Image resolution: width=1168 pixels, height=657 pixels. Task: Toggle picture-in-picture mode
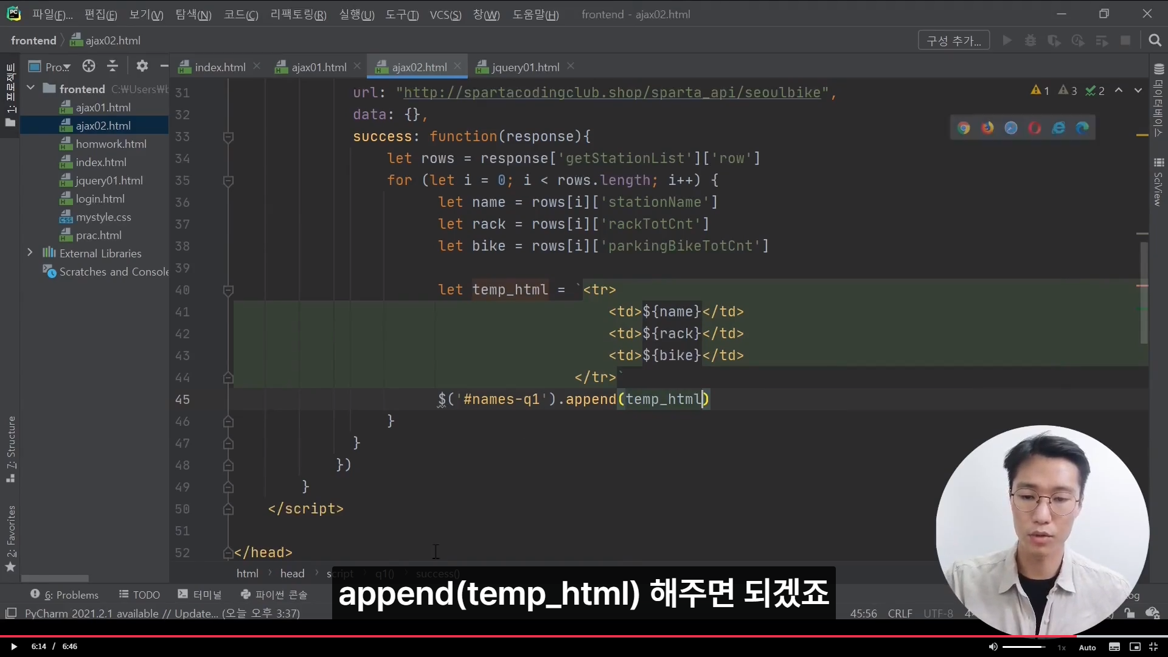coord(1135,647)
